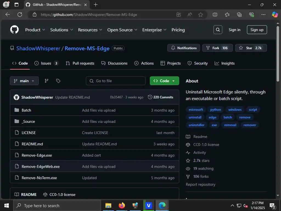Open the Issues tab
Screen dimensions: 281x211
pos(46,63)
